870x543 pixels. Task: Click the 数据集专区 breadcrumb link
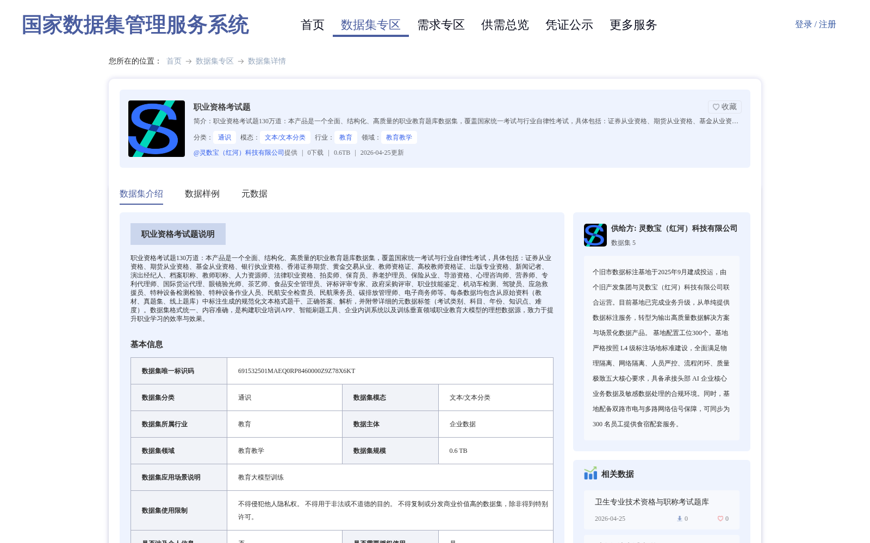pyautogui.click(x=215, y=61)
